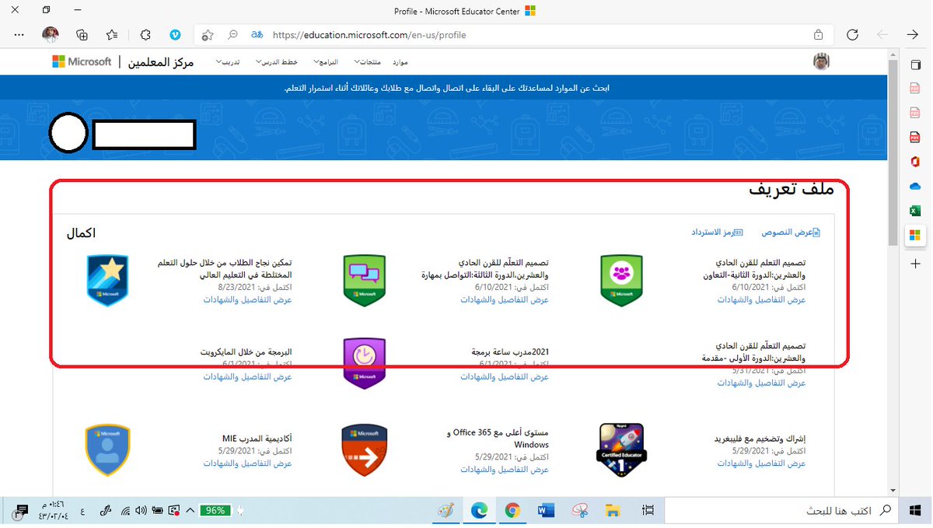View details link for التواصل بمهارة course
The image size is (933, 528).
505,299
